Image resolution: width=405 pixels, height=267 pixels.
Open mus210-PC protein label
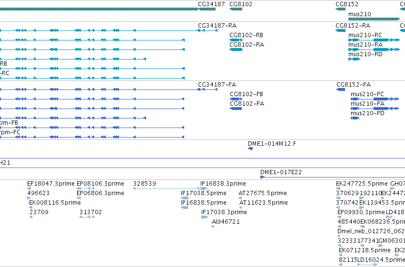pyautogui.click(x=367, y=94)
